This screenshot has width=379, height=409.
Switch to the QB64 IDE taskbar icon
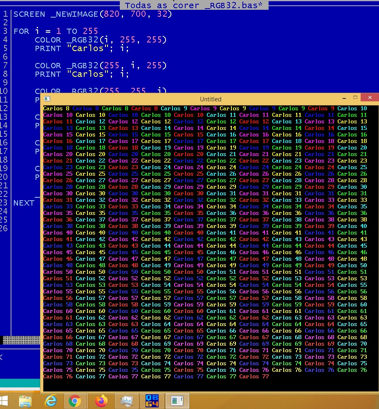click(152, 401)
